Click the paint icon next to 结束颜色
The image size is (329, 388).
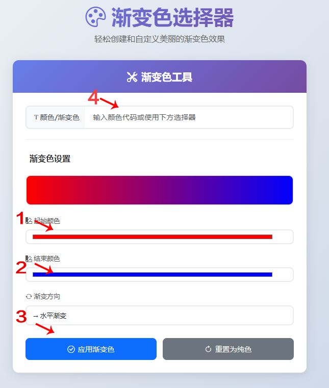tap(29, 258)
